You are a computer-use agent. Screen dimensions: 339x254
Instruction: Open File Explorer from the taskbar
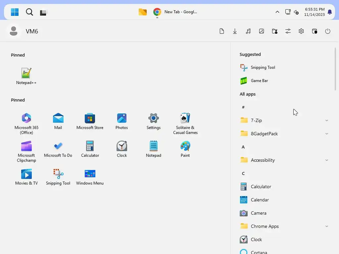(x=142, y=12)
